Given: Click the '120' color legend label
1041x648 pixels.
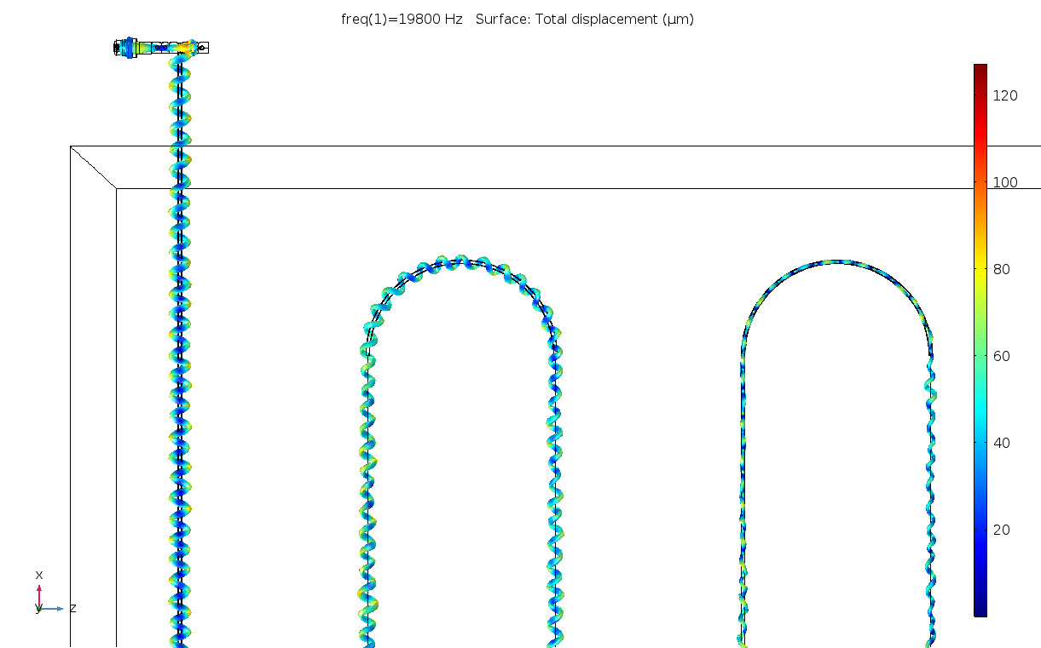Looking at the screenshot, I should click(x=1005, y=95).
